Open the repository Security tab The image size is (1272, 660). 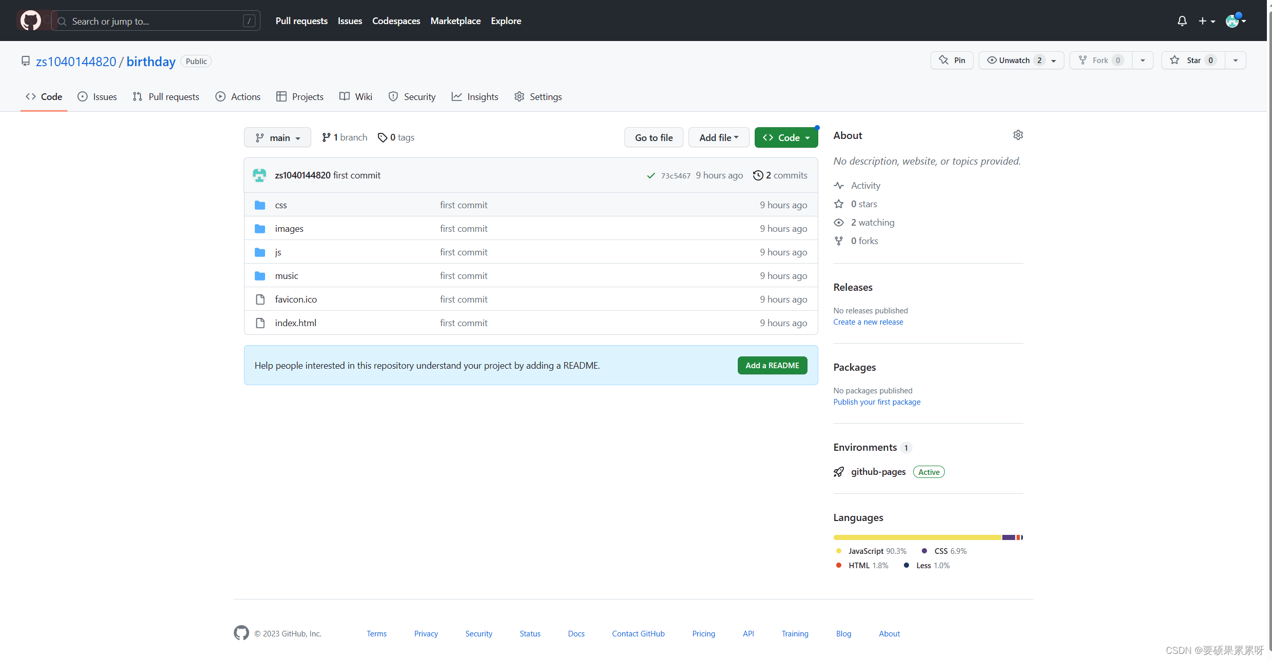coord(412,96)
